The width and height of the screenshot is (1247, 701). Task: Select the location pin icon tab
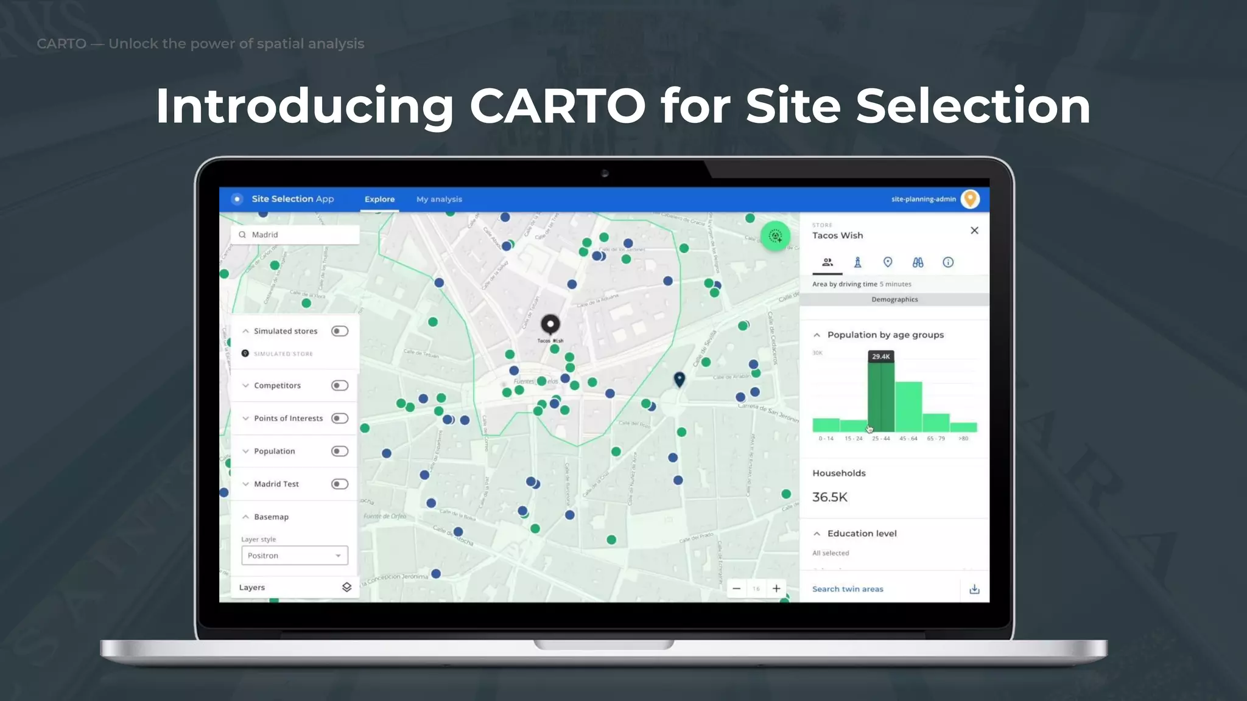[x=888, y=262]
